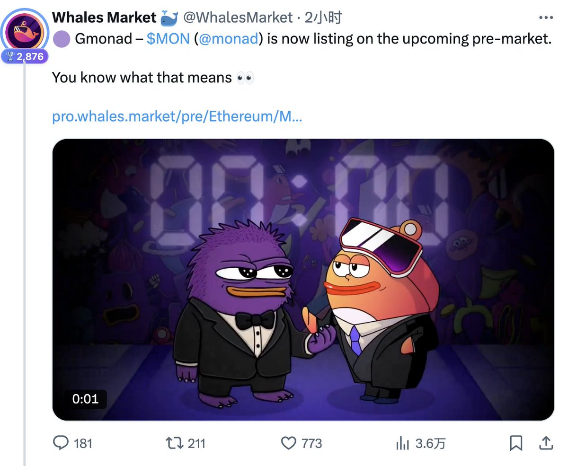Screen dimensions: 568x466
Task: Click the reply comment bubble icon
Action: tap(60, 443)
